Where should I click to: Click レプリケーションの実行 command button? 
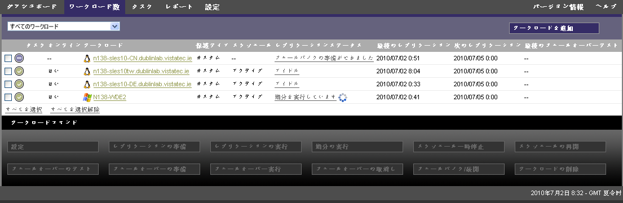point(256,147)
